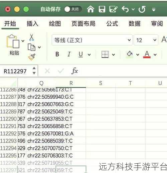The image size is (167, 173).
Task: Click cell chr22:50685039:T:C
Action: click(x=50, y=141)
